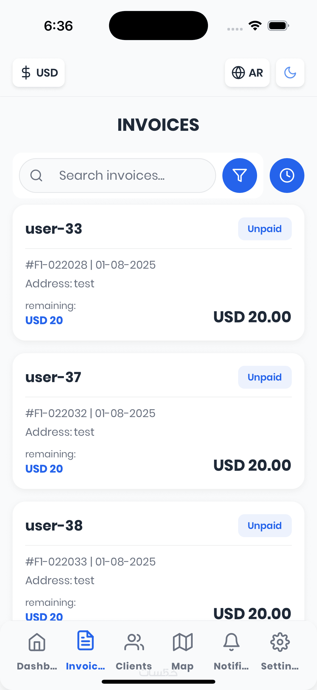Tap Unpaid badge on user-37 invoice
The width and height of the screenshot is (317, 690).
click(x=265, y=377)
